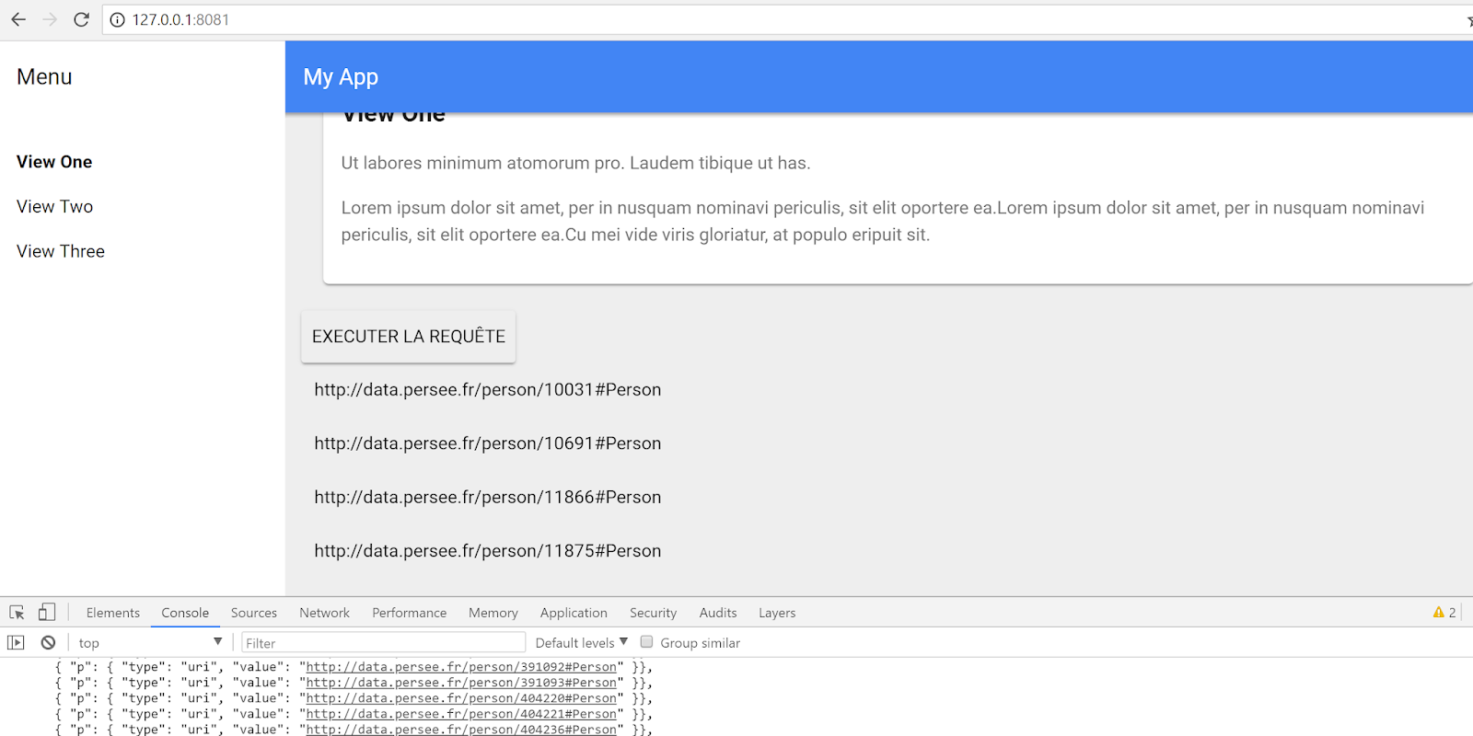
Task: Open the site information icon in address bar
Action: 118,20
